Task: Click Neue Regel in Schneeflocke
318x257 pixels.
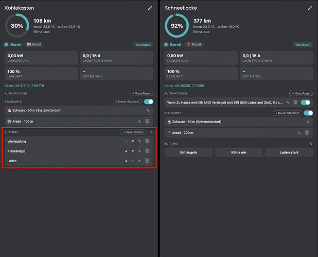Action: coord(301,93)
